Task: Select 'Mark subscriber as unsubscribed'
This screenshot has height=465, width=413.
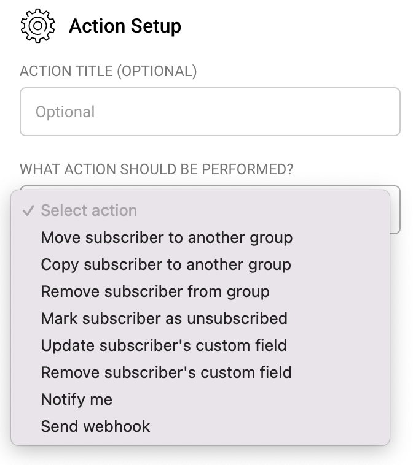Action: (x=164, y=318)
